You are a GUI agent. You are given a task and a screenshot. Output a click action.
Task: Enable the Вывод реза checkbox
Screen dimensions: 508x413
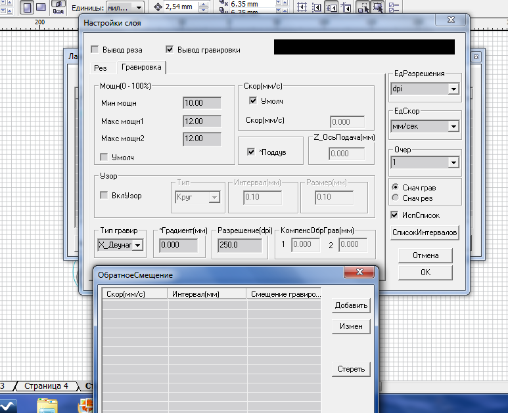(x=95, y=49)
